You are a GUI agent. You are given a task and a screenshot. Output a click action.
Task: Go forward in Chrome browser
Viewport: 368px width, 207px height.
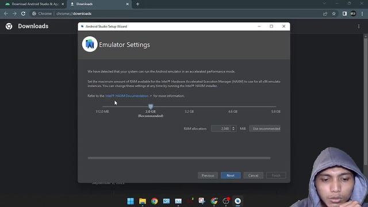(14, 14)
